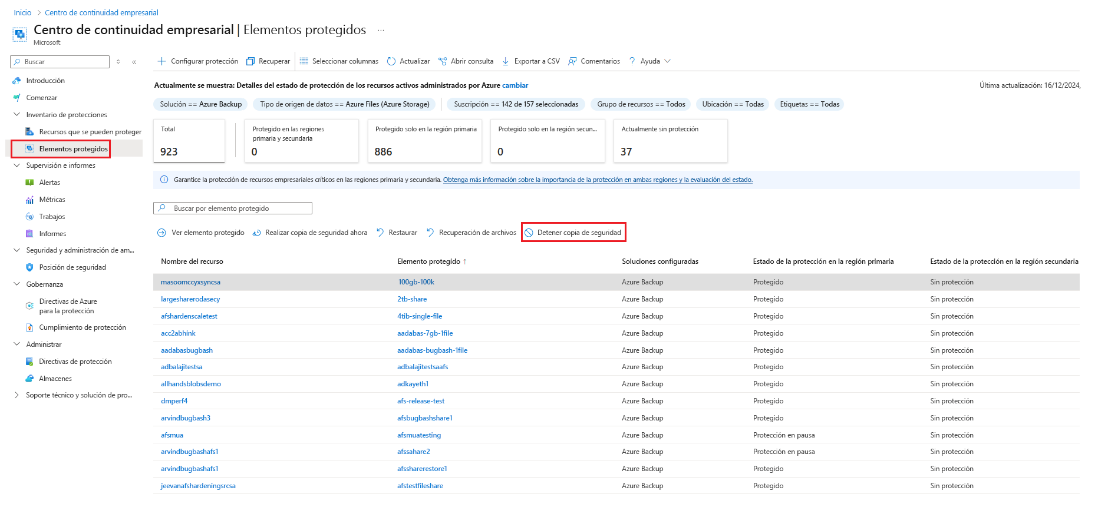This screenshot has height=507, width=1108.
Task: Click the Ayuda question mark icon
Action: coord(632,61)
